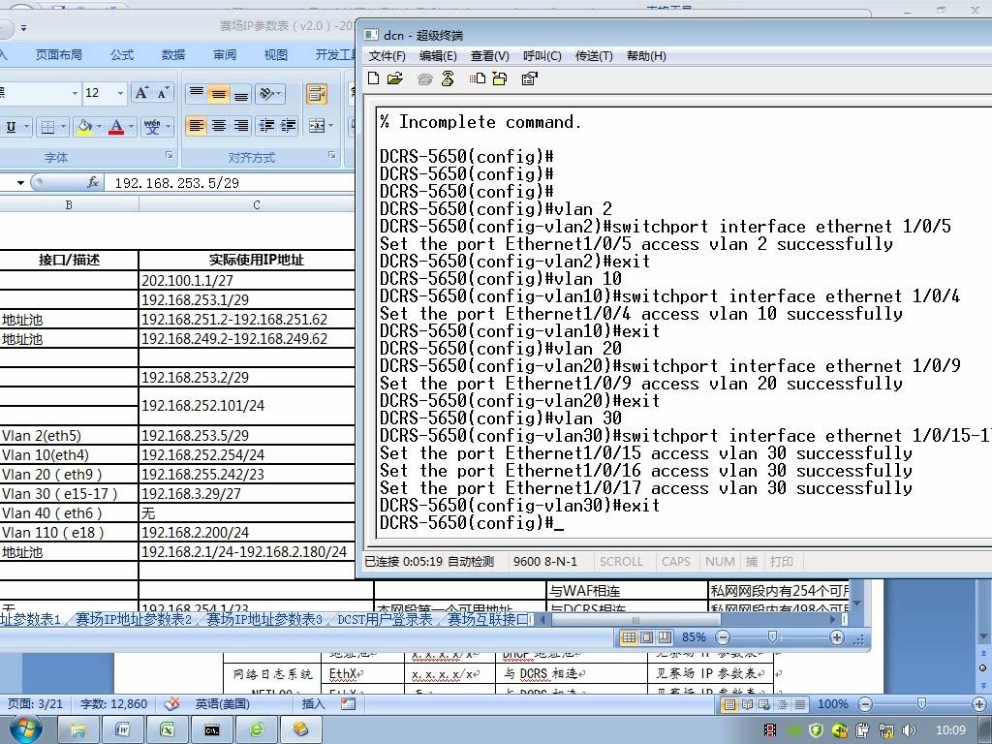
Task: Click the Call phone icon in HyperTerminal
Action: (x=425, y=79)
